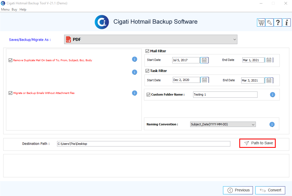The image size is (292, 196).
Task: Open the Buy menu
Action: (x=14, y=9)
